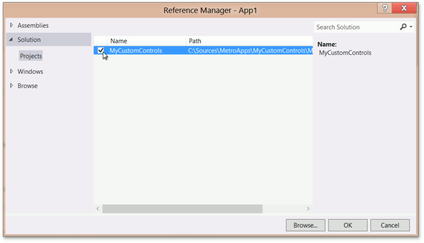
Task: Expand the Browse category arrow
Action: coord(11,85)
